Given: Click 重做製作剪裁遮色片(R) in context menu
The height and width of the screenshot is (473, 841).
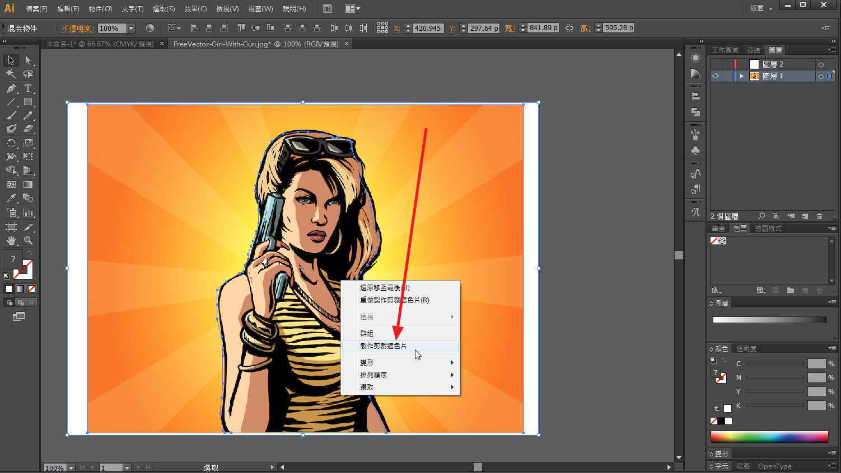Looking at the screenshot, I should click(x=400, y=300).
